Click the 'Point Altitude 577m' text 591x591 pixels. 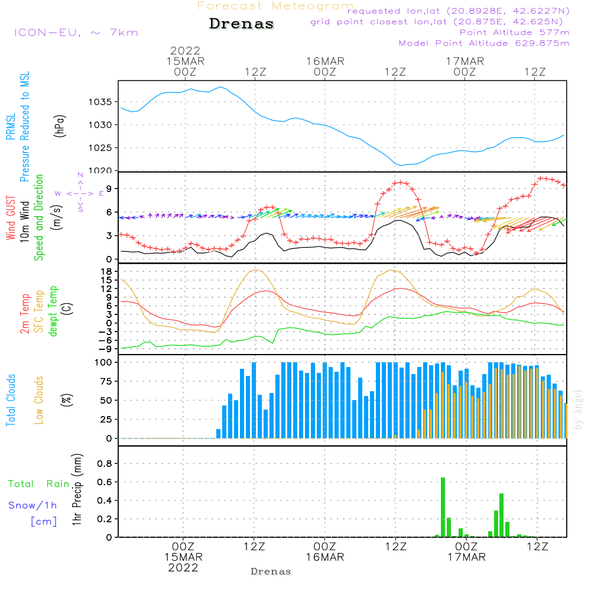(x=515, y=33)
